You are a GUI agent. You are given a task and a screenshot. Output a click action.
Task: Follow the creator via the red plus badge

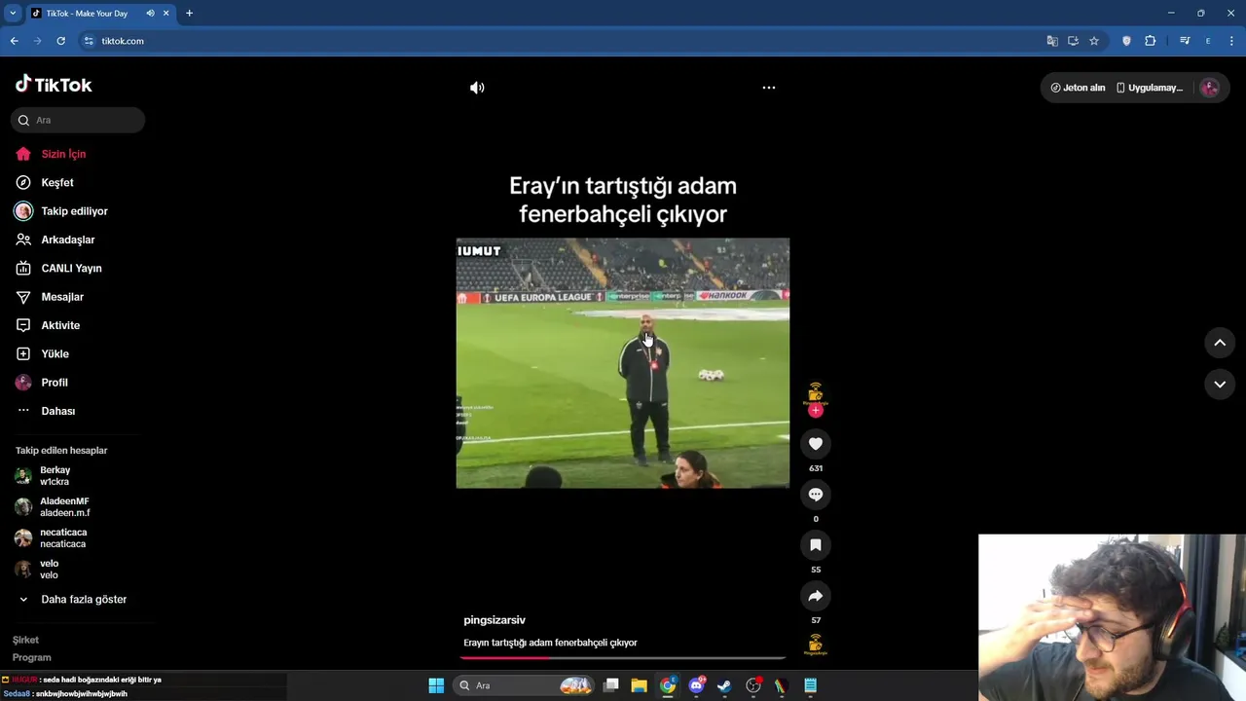click(816, 411)
